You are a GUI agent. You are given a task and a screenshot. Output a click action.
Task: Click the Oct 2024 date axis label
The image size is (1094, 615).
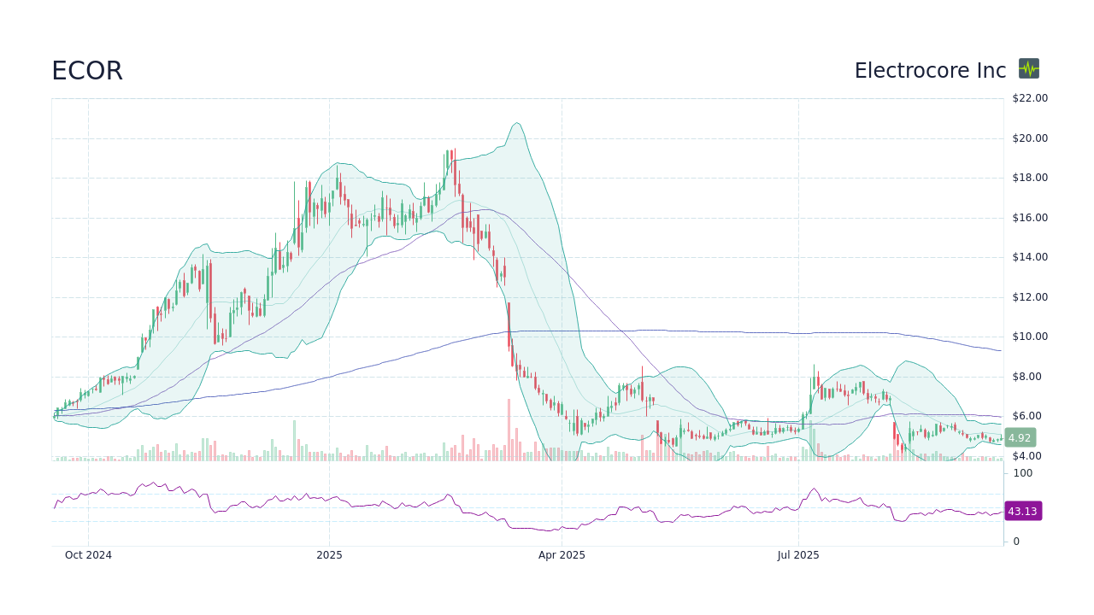[88, 555]
